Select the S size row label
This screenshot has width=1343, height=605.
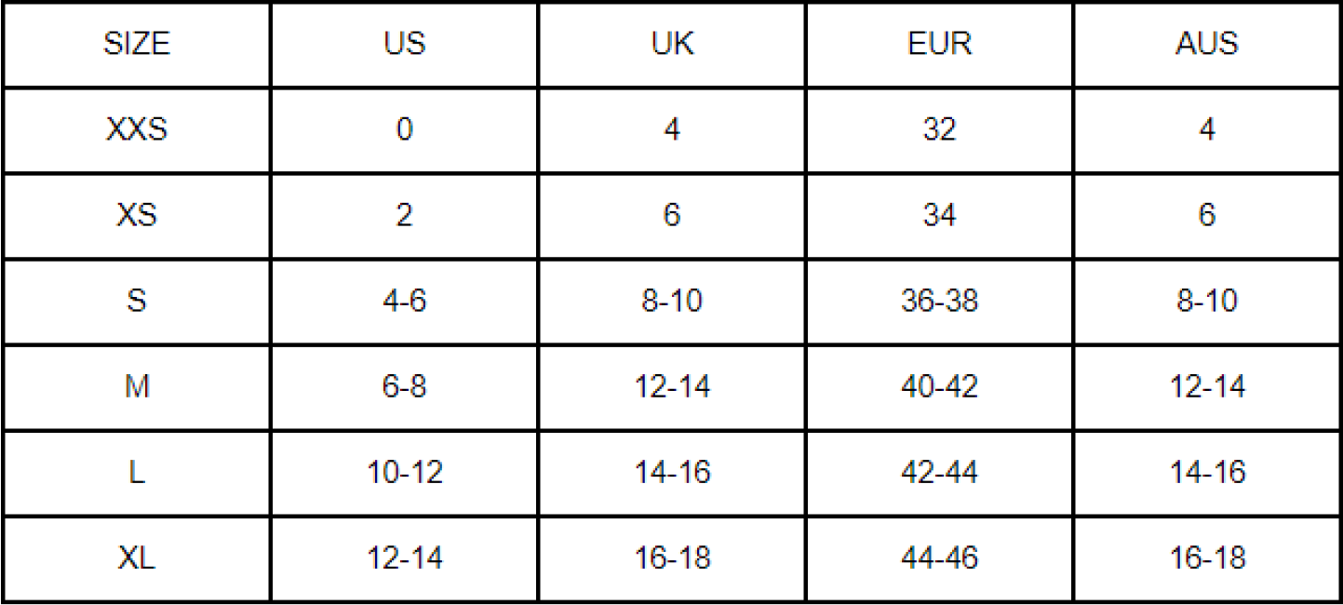137,302
